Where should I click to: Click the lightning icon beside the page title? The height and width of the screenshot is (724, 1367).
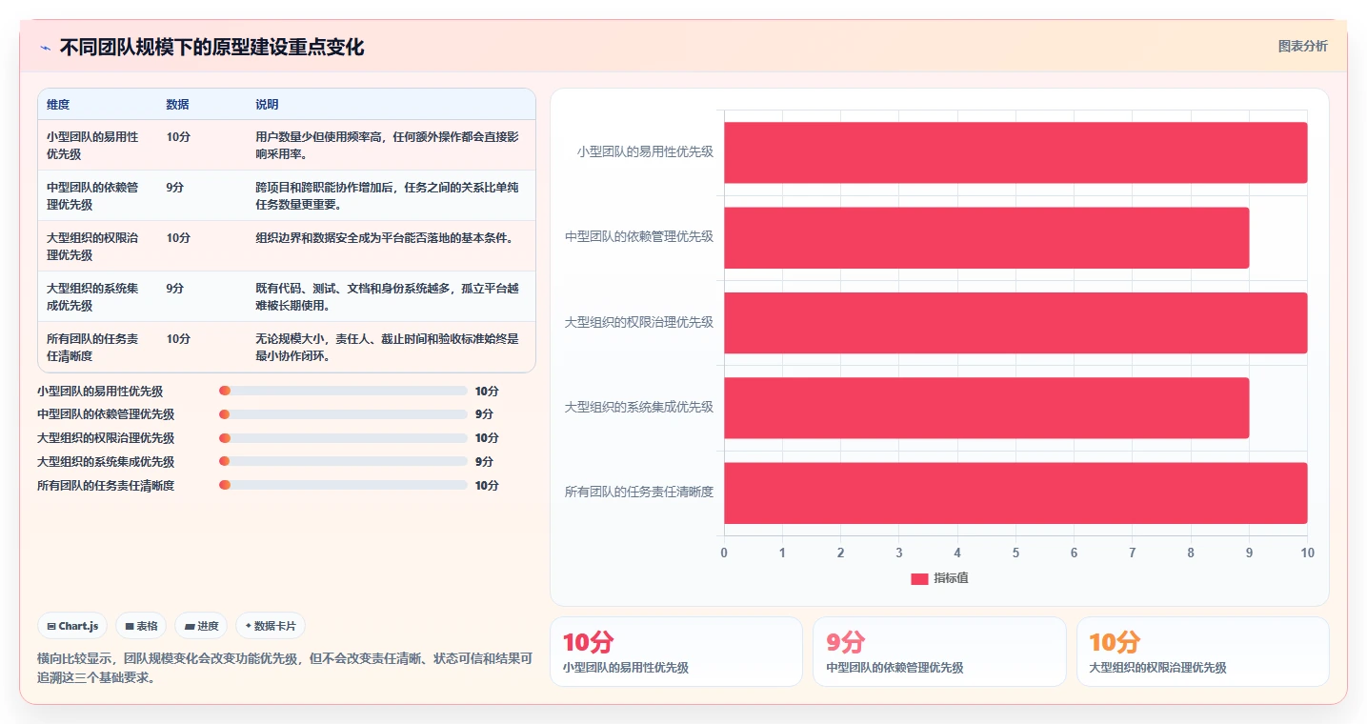[45, 48]
